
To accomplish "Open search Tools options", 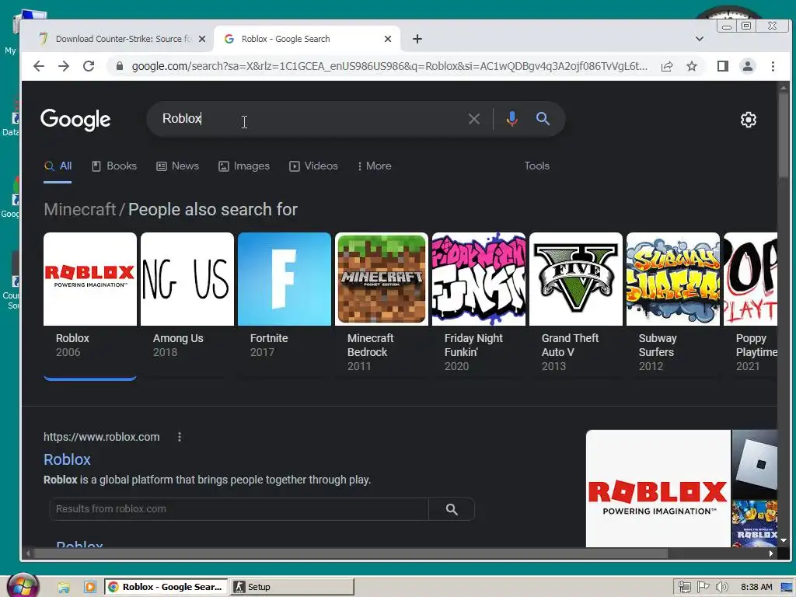I will [x=536, y=166].
